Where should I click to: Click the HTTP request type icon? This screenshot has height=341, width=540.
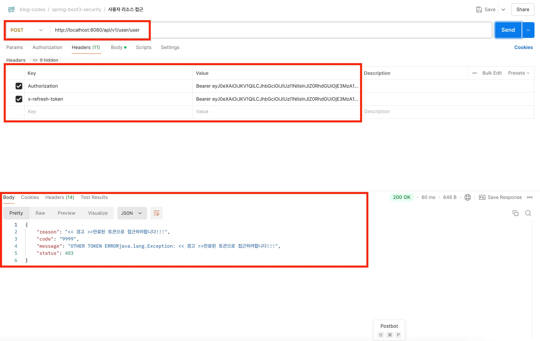coord(11,10)
